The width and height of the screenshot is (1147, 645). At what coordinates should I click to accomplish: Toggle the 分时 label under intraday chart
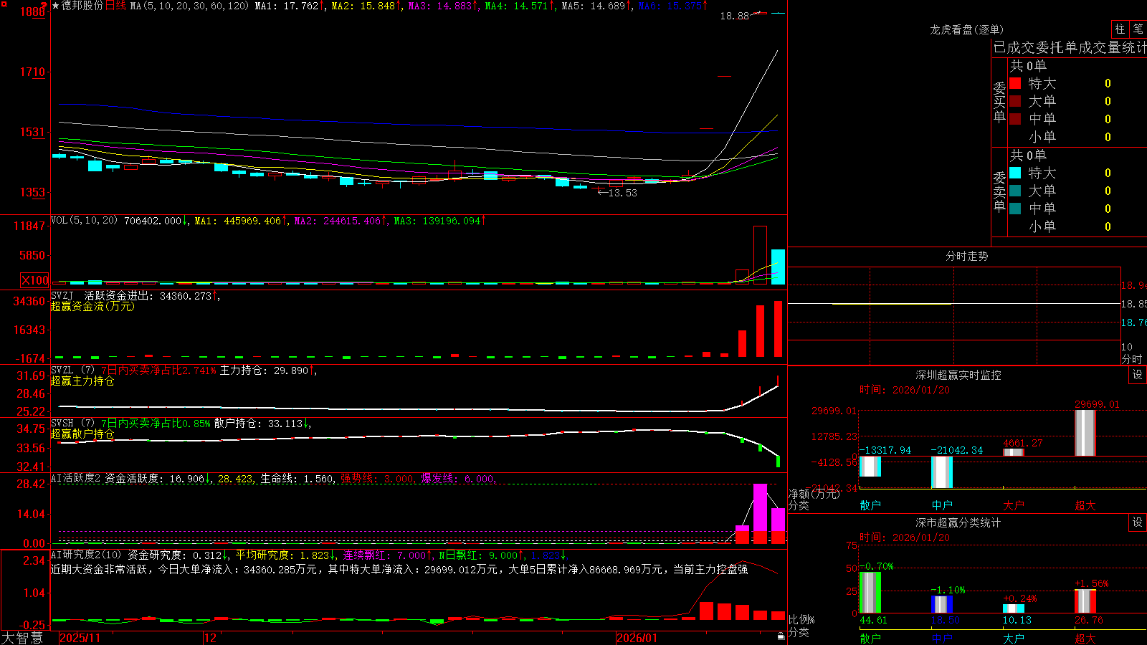(1132, 359)
